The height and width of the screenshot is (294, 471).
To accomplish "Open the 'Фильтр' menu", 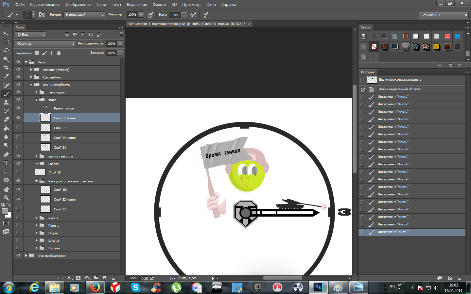I will pos(159,5).
